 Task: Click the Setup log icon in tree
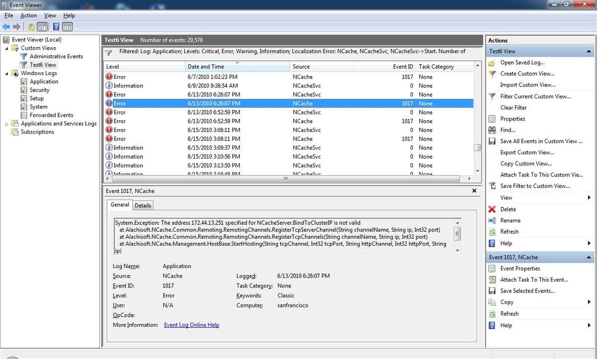[x=23, y=98]
